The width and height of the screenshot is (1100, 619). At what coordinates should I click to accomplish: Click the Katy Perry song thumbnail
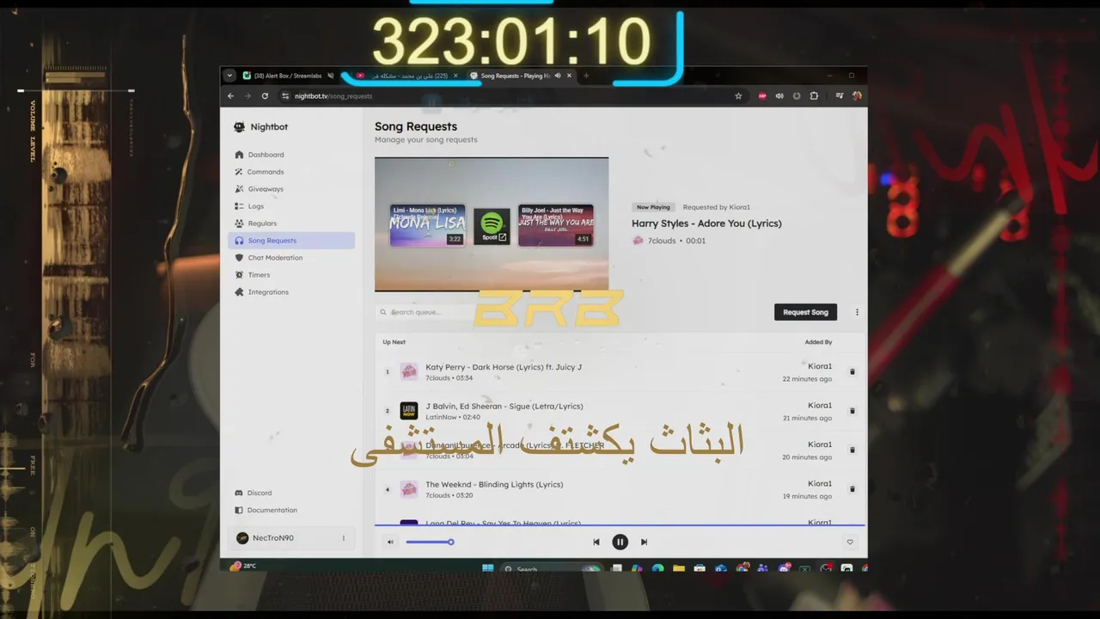coord(409,371)
